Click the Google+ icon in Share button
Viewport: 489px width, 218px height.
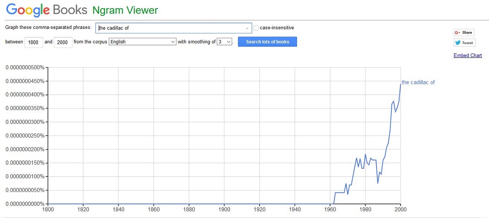[x=458, y=33]
